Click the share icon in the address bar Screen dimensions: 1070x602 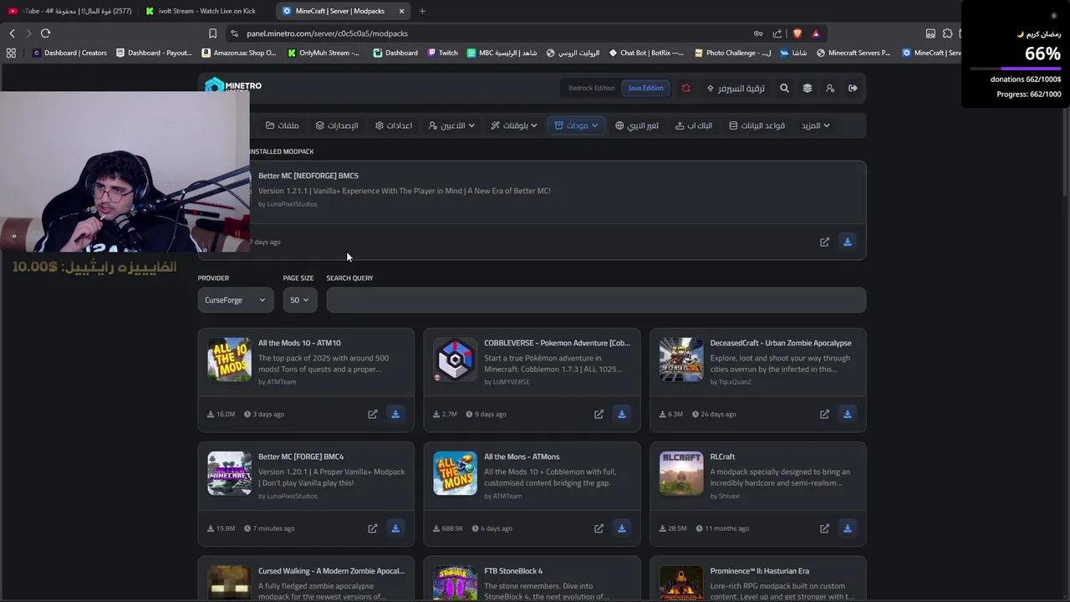point(777,33)
